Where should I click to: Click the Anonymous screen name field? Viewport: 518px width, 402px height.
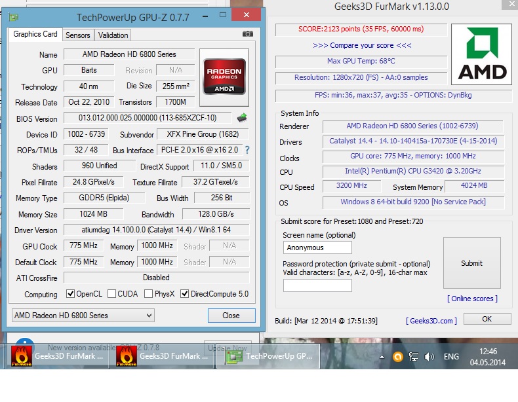click(317, 247)
